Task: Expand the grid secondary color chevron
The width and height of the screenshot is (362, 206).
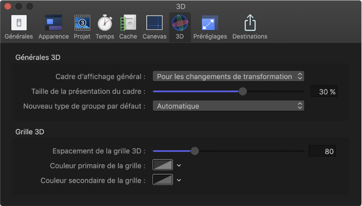Action: pyautogui.click(x=178, y=180)
